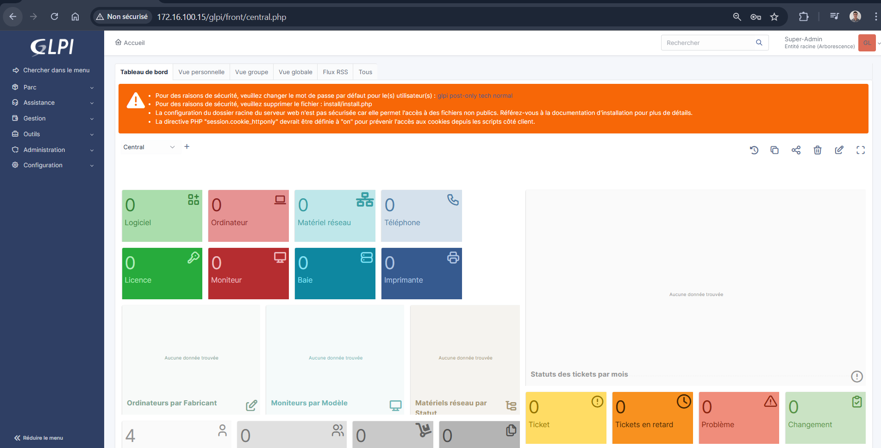Click the delete dashboard trash icon
This screenshot has height=448, width=881.
coord(818,150)
